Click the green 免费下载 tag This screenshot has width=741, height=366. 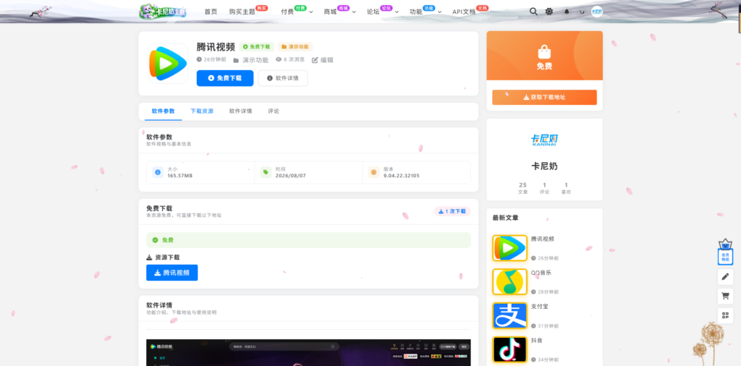(257, 47)
